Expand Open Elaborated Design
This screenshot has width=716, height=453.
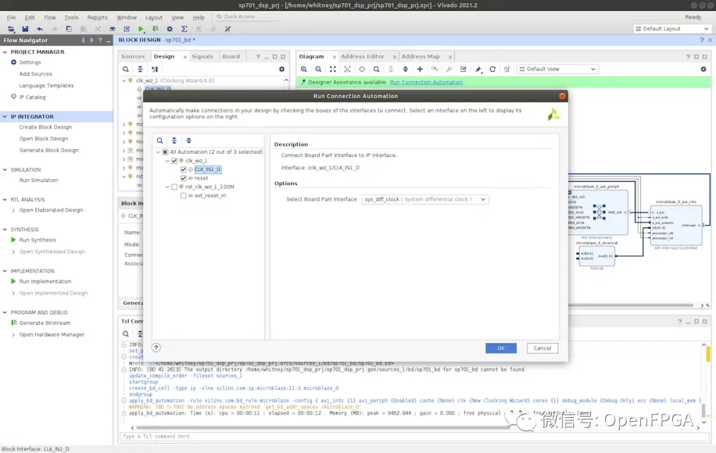13,210
